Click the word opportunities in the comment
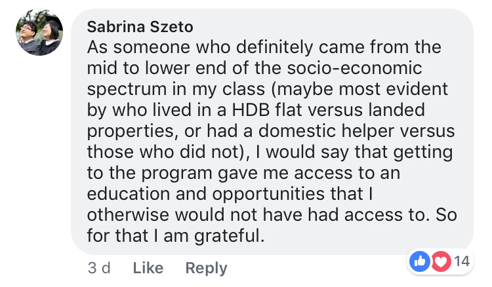The height and width of the screenshot is (287, 492). [268, 194]
